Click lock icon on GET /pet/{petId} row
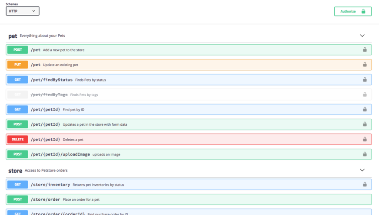379x215 pixels. 365,109
